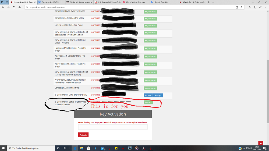Open the taskbar clock and date

257,148
